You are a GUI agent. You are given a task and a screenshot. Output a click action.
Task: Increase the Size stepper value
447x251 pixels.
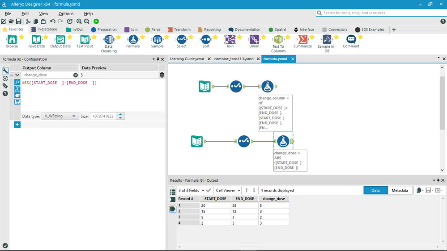120,114
